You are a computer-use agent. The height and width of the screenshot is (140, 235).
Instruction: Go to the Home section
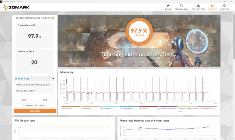tap(168, 7)
